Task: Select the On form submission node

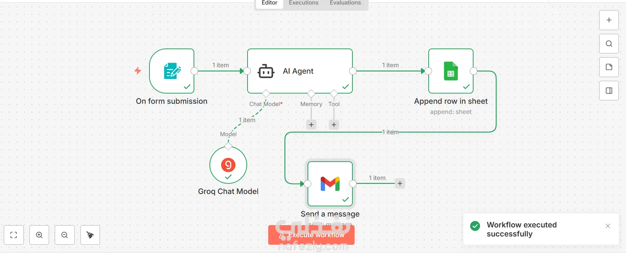Action: pos(172,71)
